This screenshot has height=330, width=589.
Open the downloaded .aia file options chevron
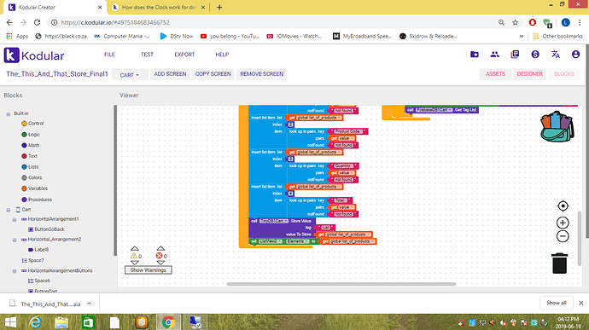click(x=89, y=304)
